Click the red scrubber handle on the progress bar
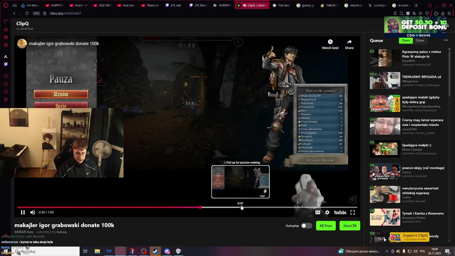This screenshot has width=455, height=256. pos(200,207)
